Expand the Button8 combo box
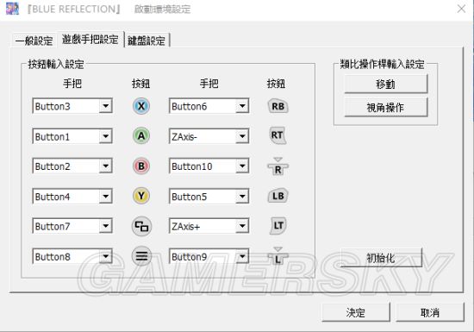The width and height of the screenshot is (474, 332). [105, 256]
